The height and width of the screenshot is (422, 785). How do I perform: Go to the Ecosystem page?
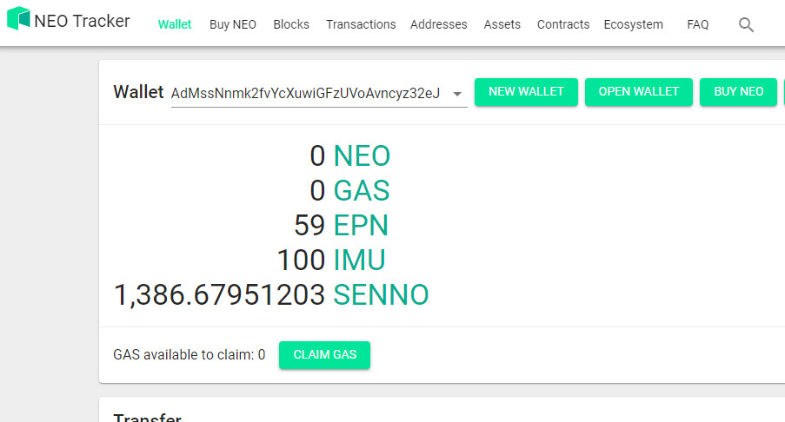(x=633, y=24)
